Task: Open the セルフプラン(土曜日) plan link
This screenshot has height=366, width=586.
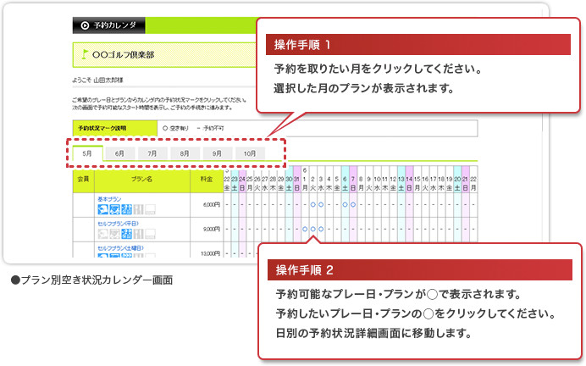Action: click(120, 248)
